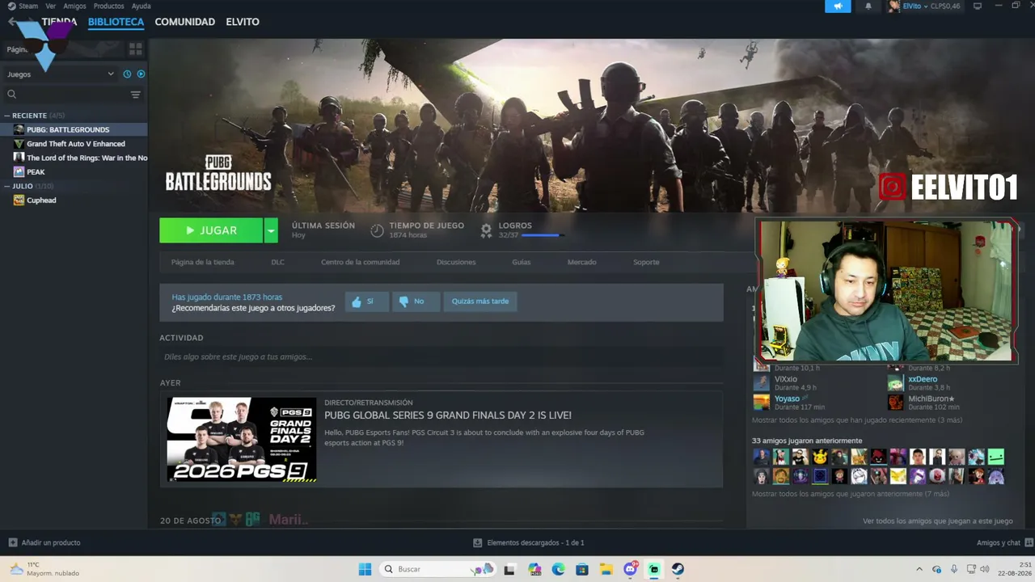Open the Discusiones section
The width and height of the screenshot is (1035, 582).
(x=456, y=262)
